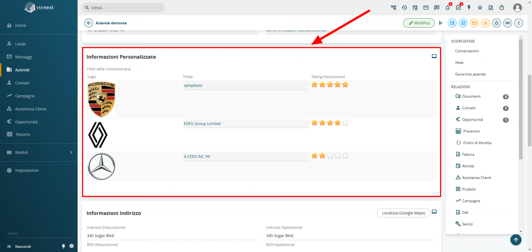Click the link chain button in the action bar
This screenshot has width=532, height=252.
(508, 23)
